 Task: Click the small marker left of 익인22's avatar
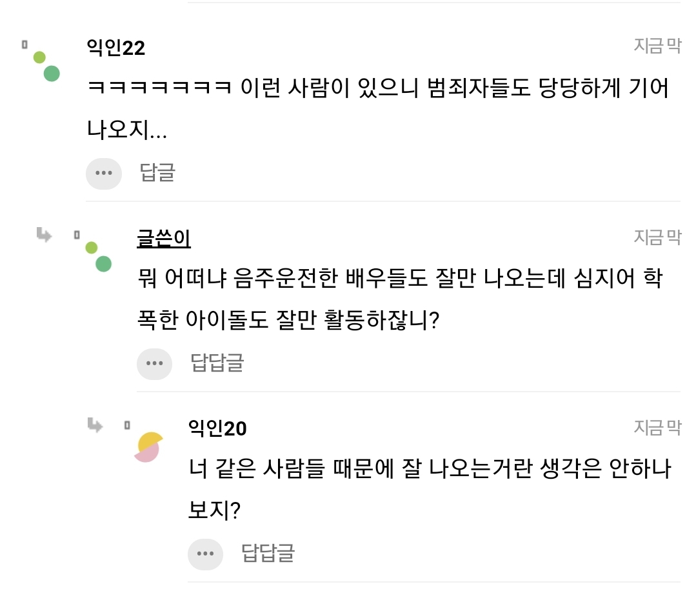(25, 45)
